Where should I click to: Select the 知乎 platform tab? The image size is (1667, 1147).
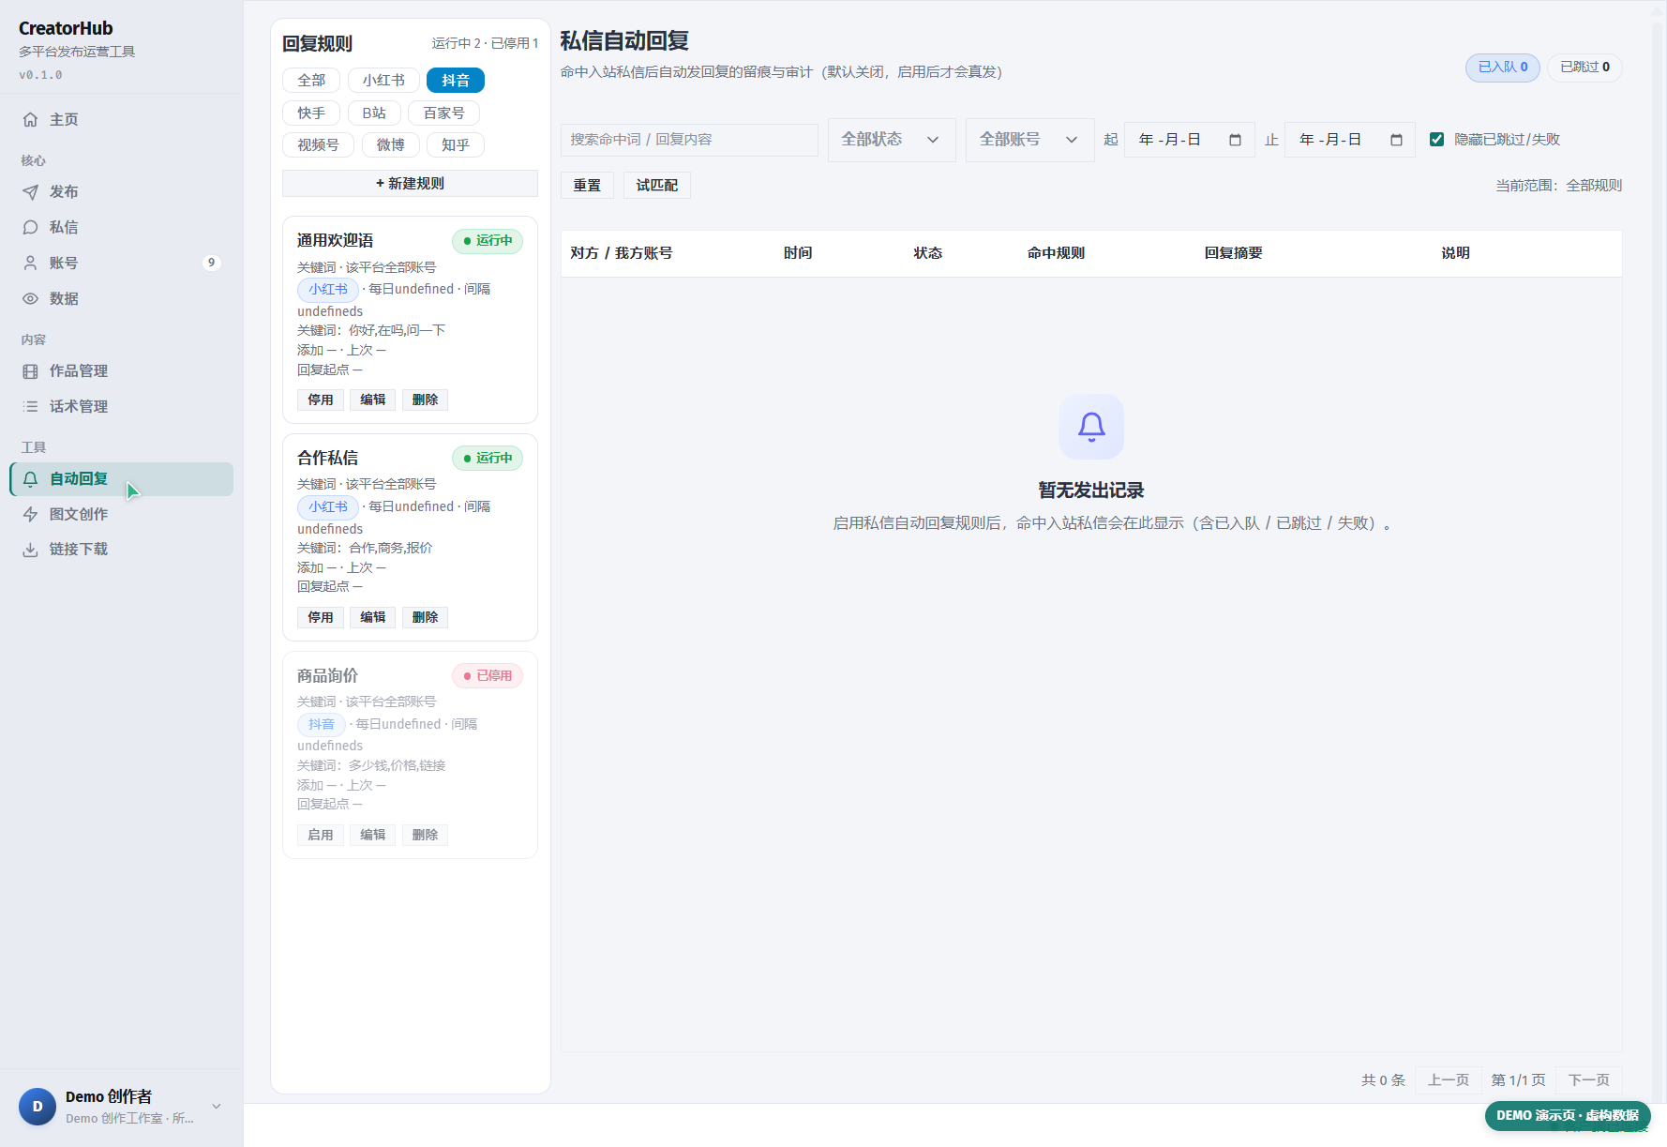click(x=456, y=145)
